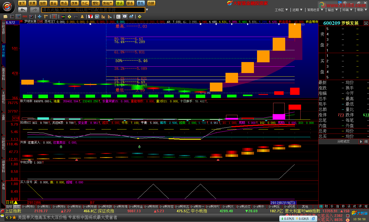Expand the command input history dropdown arrow
Screen dimensions: 369x222
pos(147,10)
